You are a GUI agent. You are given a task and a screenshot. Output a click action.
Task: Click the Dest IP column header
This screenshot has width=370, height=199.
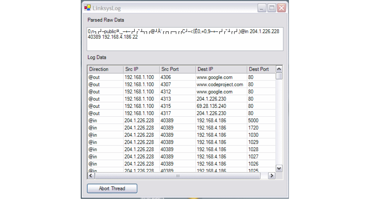[221, 69]
